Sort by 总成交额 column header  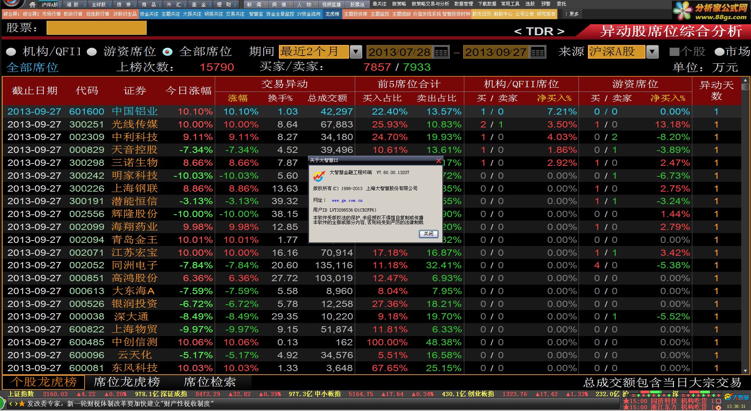click(327, 98)
